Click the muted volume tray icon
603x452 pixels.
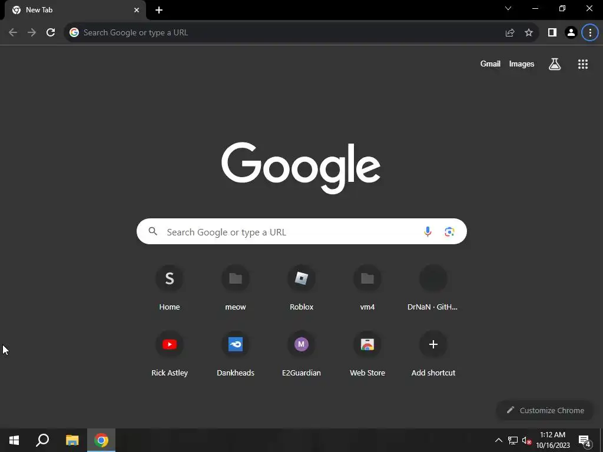pos(526,440)
